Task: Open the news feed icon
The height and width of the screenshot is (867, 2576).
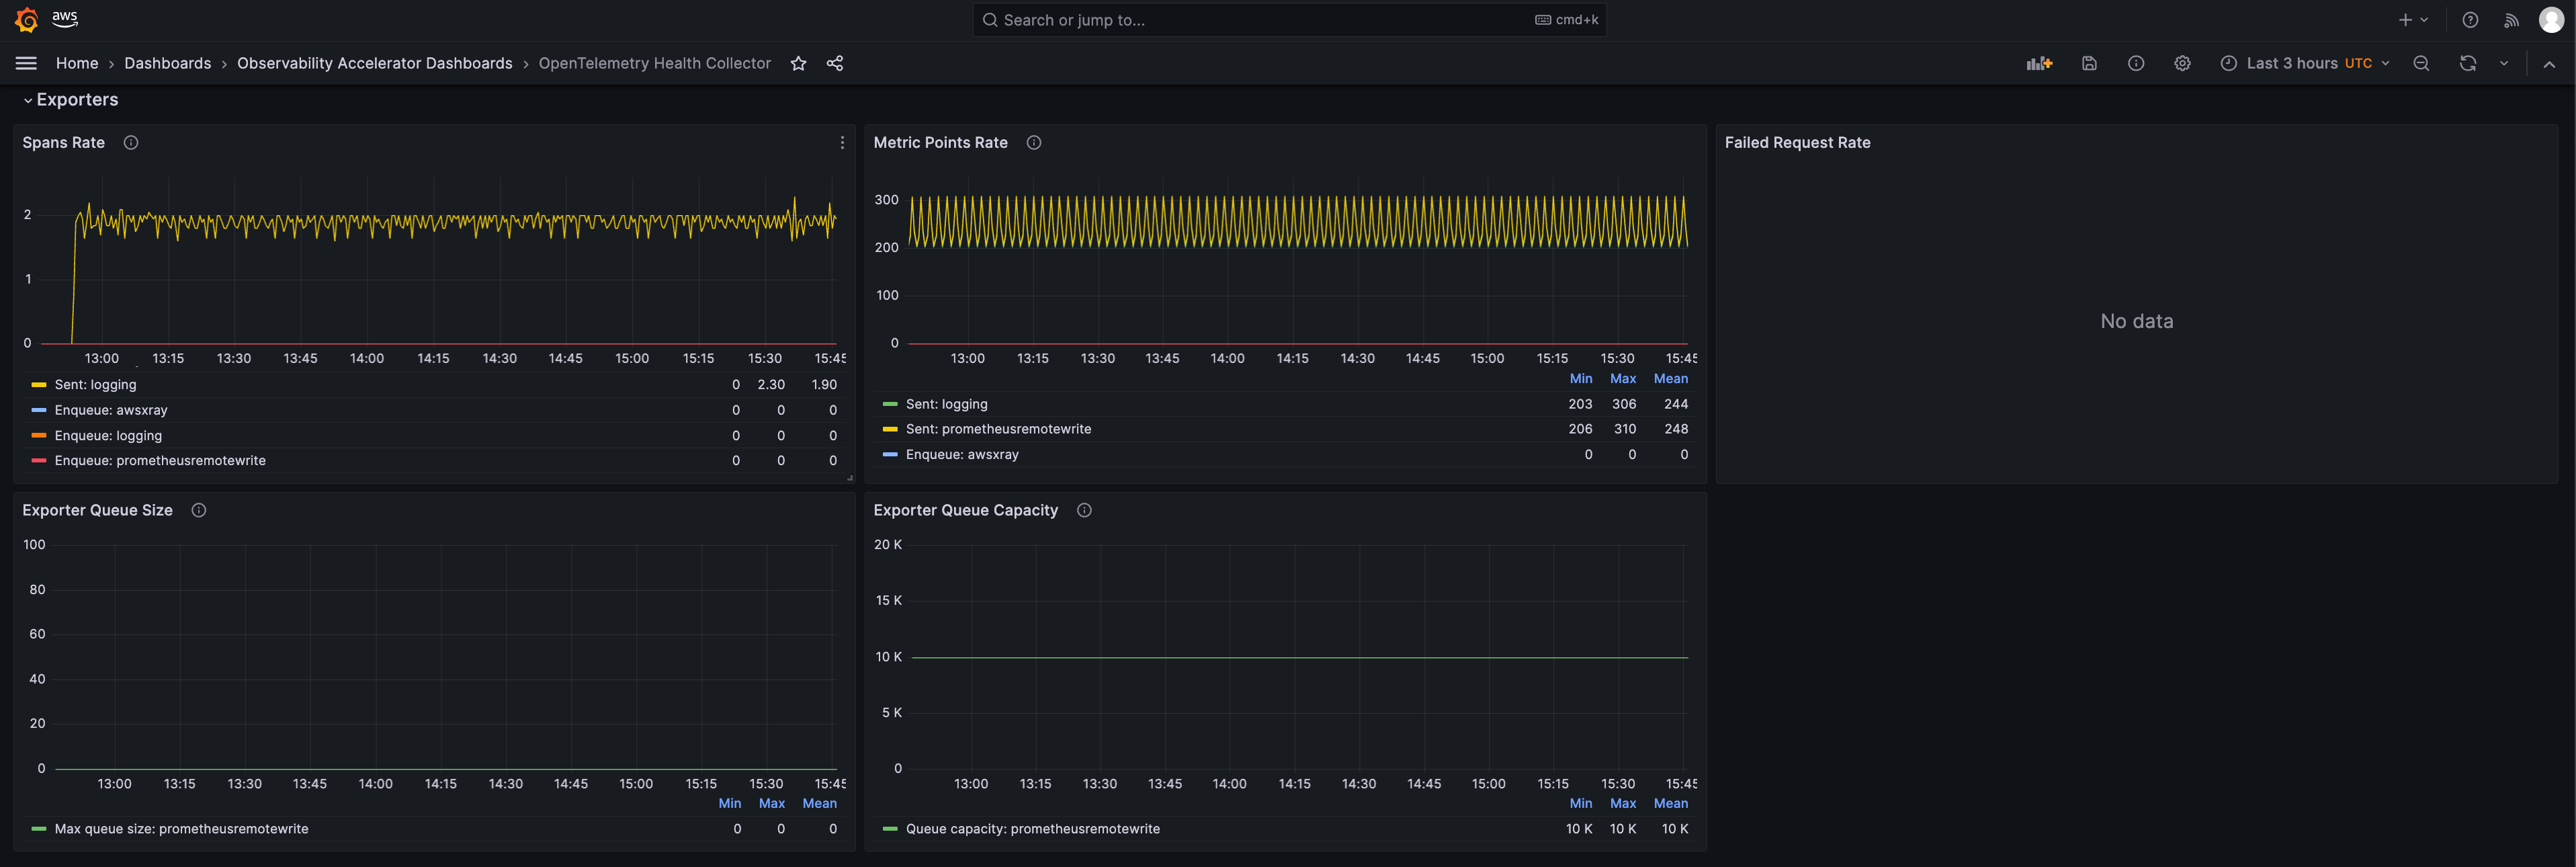Action: click(2511, 20)
